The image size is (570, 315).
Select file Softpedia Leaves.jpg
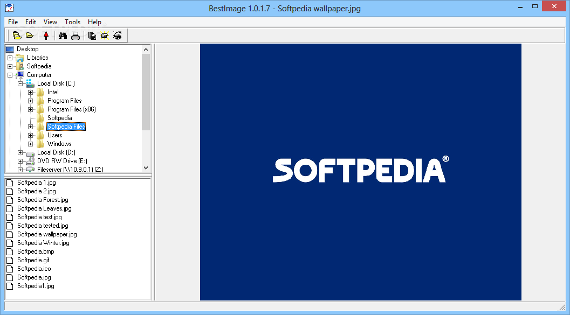pos(44,209)
